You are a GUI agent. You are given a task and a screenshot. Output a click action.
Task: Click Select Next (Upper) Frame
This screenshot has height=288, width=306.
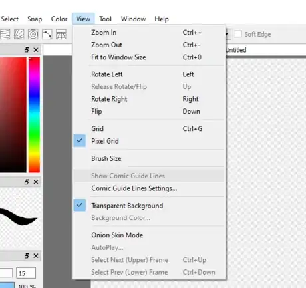148,260
